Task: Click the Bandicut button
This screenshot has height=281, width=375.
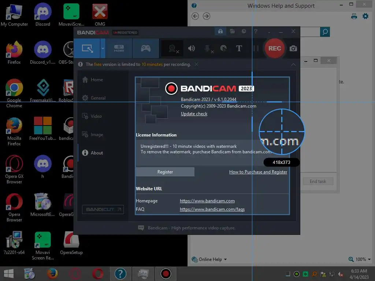Action: pos(103,210)
